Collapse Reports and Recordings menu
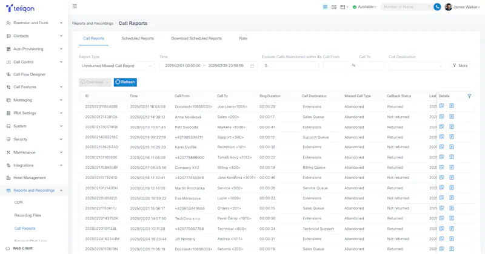 click(x=34, y=190)
